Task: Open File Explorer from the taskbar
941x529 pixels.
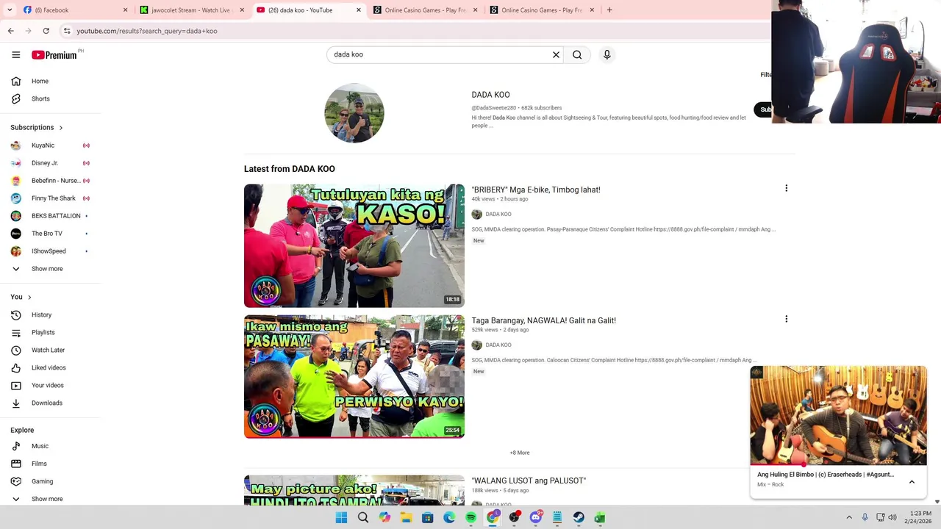Action: [406, 517]
